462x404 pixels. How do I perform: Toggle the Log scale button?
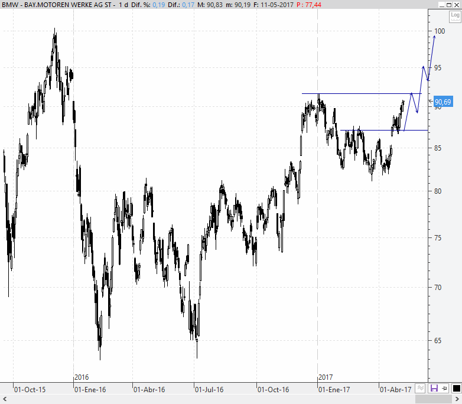[455, 16]
